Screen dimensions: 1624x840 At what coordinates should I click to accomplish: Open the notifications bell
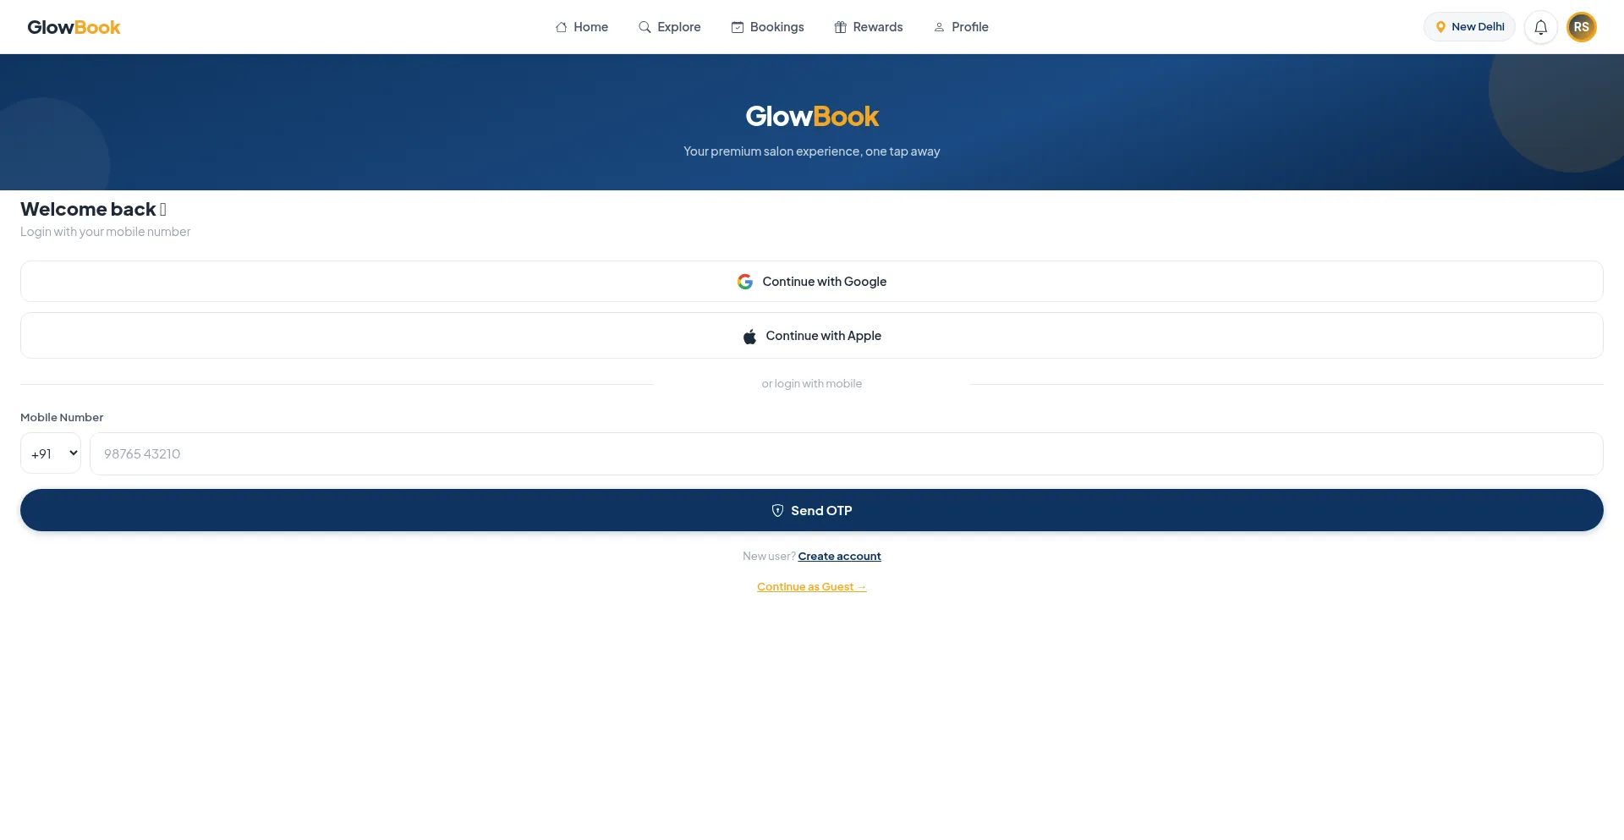[1541, 27]
